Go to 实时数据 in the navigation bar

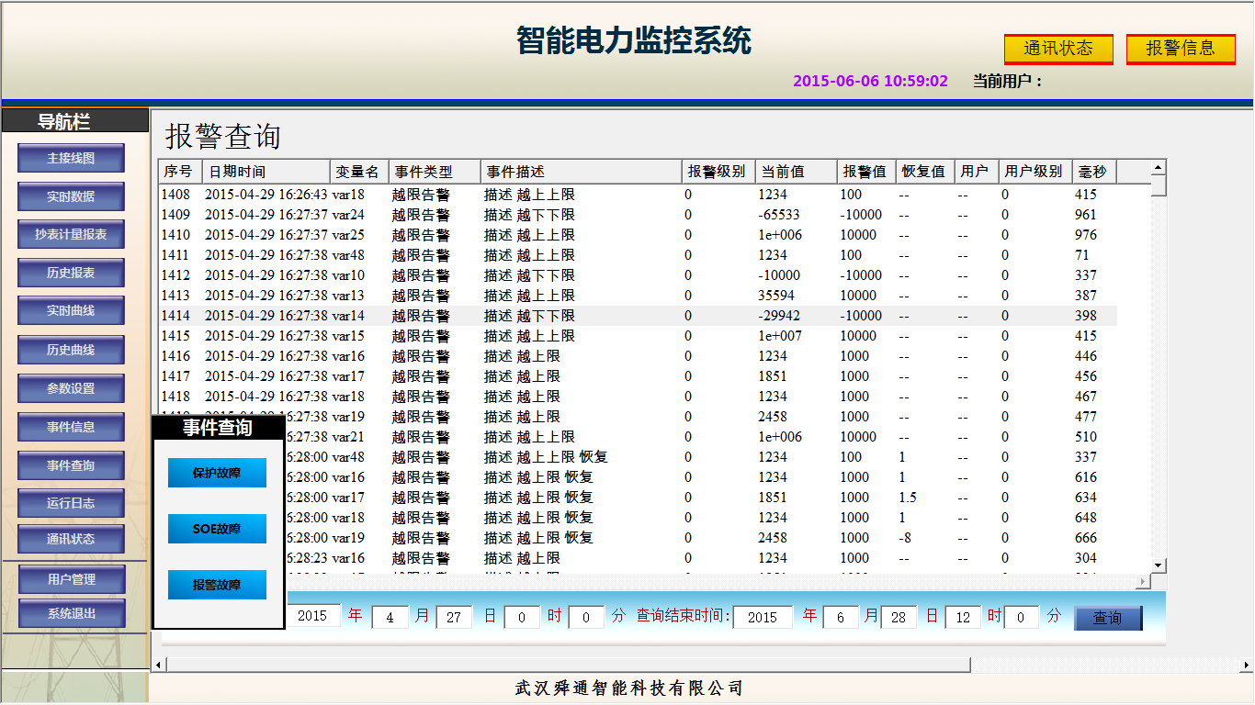(x=71, y=196)
